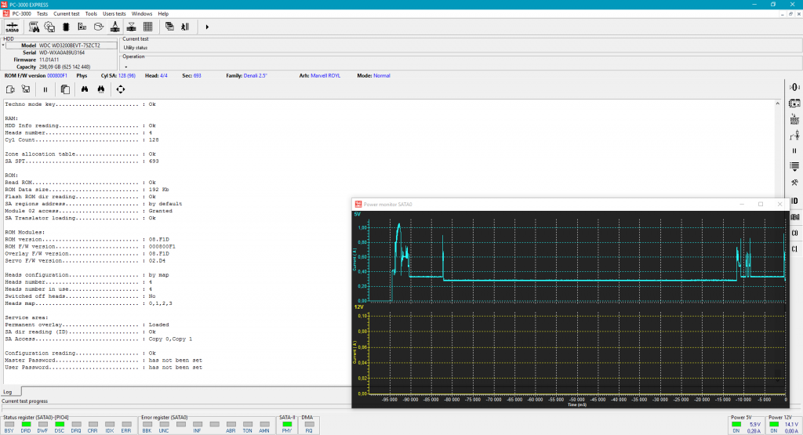The width and height of the screenshot is (803, 435).
Task: Click the hammer tools icon in sidebar
Action: point(794,183)
